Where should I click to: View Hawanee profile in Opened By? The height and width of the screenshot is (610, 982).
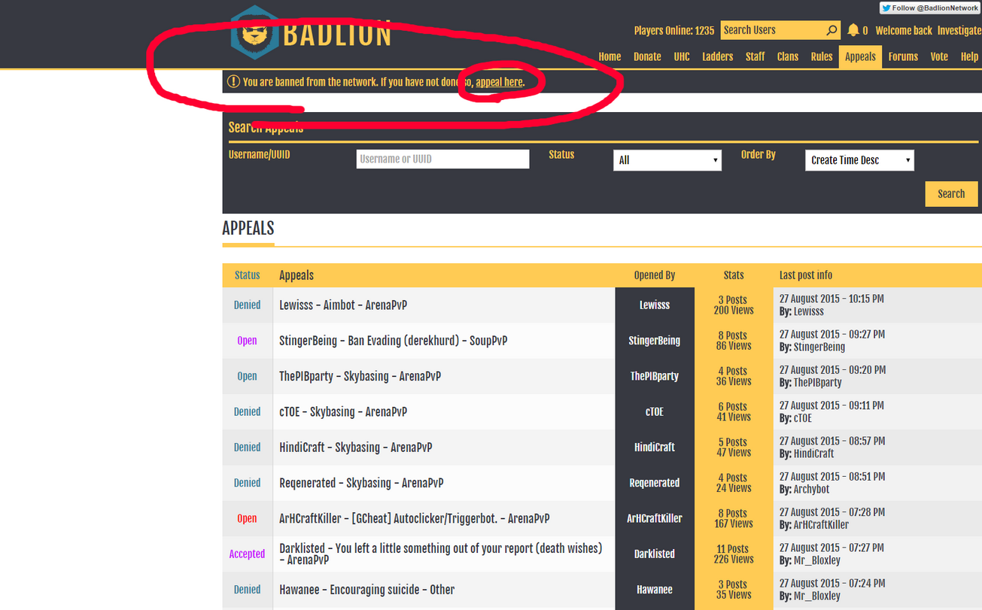click(655, 590)
